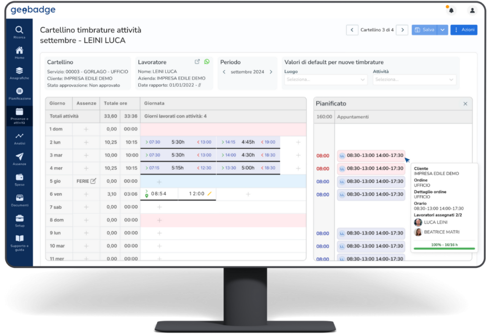Add absence for 2 lun row

tap(86, 142)
